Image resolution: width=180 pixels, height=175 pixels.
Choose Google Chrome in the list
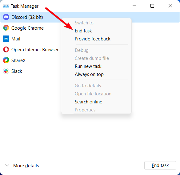(27, 28)
